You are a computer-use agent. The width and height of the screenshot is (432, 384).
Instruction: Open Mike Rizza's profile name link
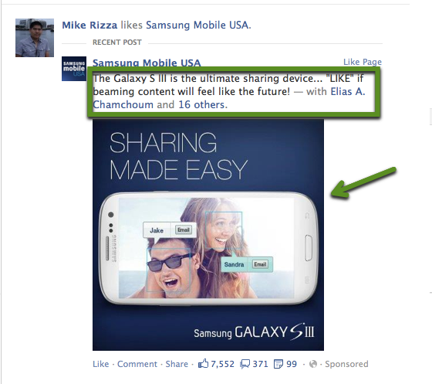(89, 25)
